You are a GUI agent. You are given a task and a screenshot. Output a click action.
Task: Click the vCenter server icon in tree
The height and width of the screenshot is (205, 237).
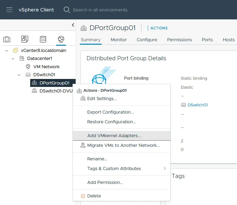[x=16, y=50]
